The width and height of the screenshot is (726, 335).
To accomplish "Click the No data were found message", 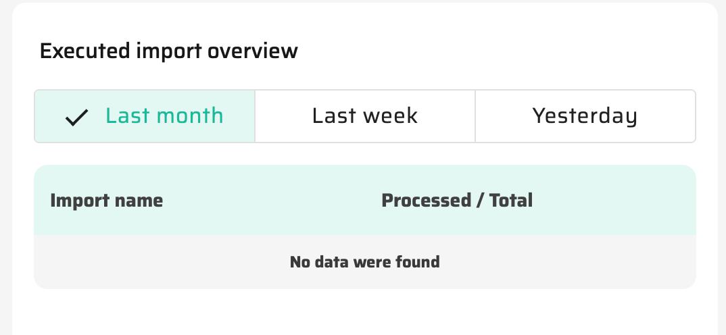I will point(364,261).
